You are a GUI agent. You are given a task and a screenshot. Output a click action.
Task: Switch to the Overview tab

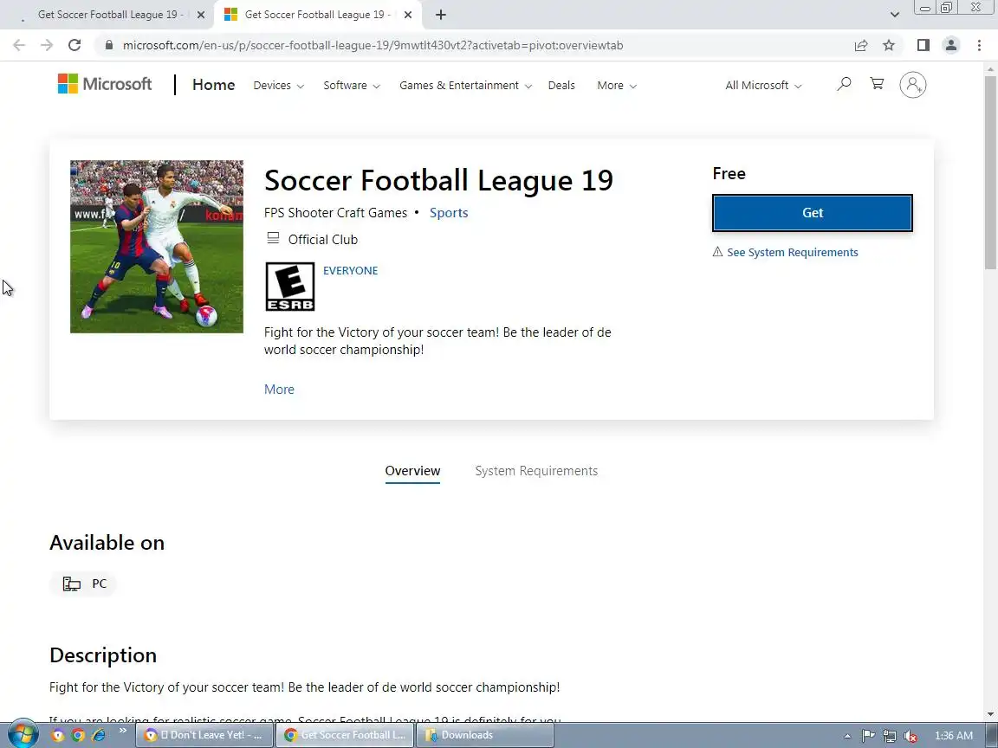[412, 471]
